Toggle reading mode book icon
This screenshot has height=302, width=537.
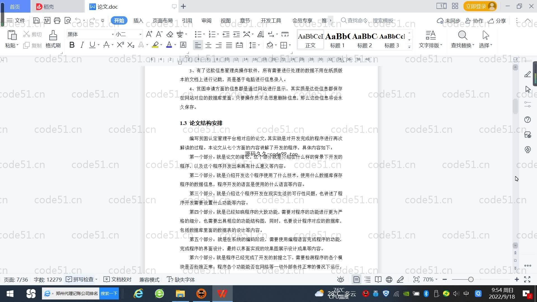tap(378, 279)
